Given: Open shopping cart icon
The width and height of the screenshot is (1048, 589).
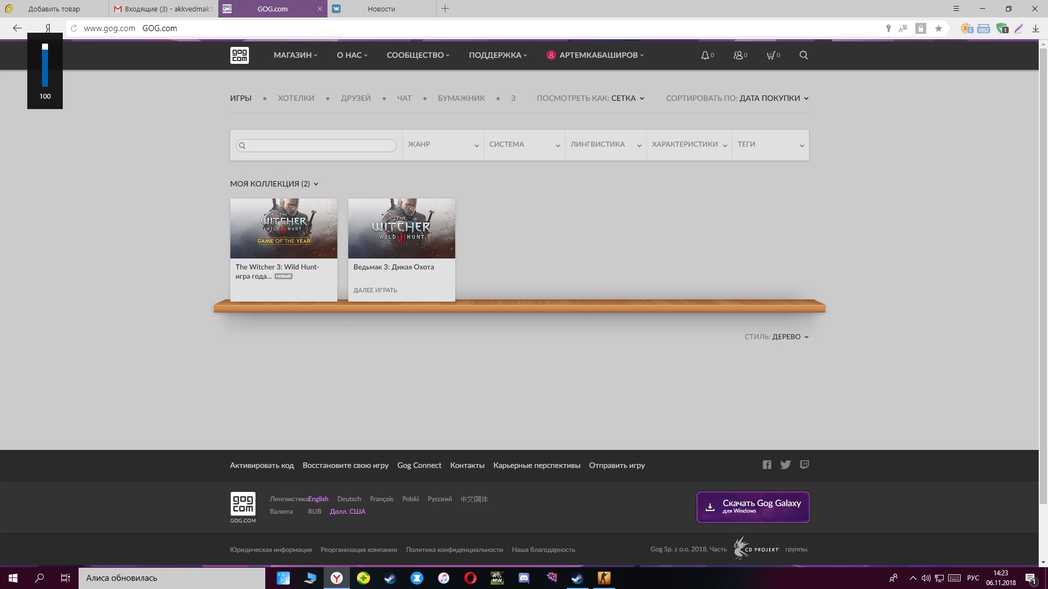Looking at the screenshot, I should pyautogui.click(x=773, y=55).
